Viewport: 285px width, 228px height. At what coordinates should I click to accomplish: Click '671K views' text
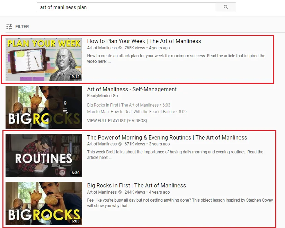tap(135, 144)
